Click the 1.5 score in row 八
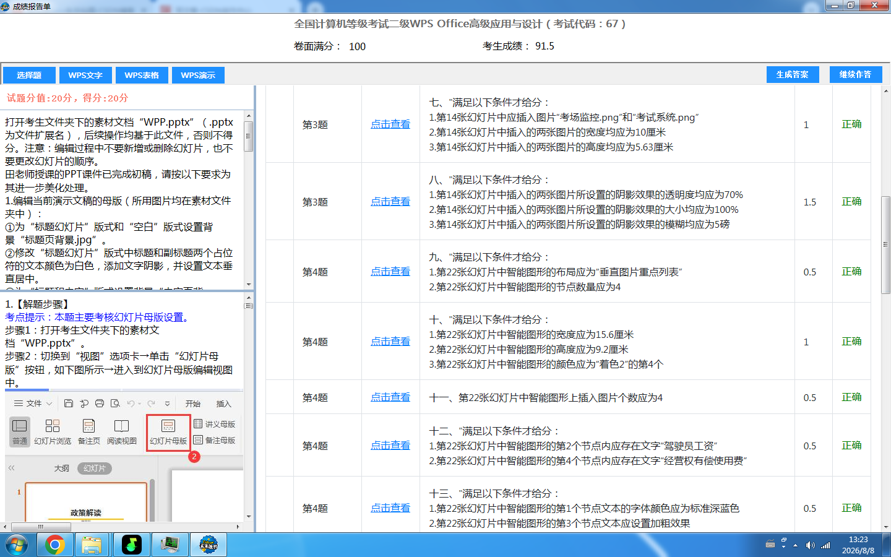891x557 pixels. (x=810, y=202)
